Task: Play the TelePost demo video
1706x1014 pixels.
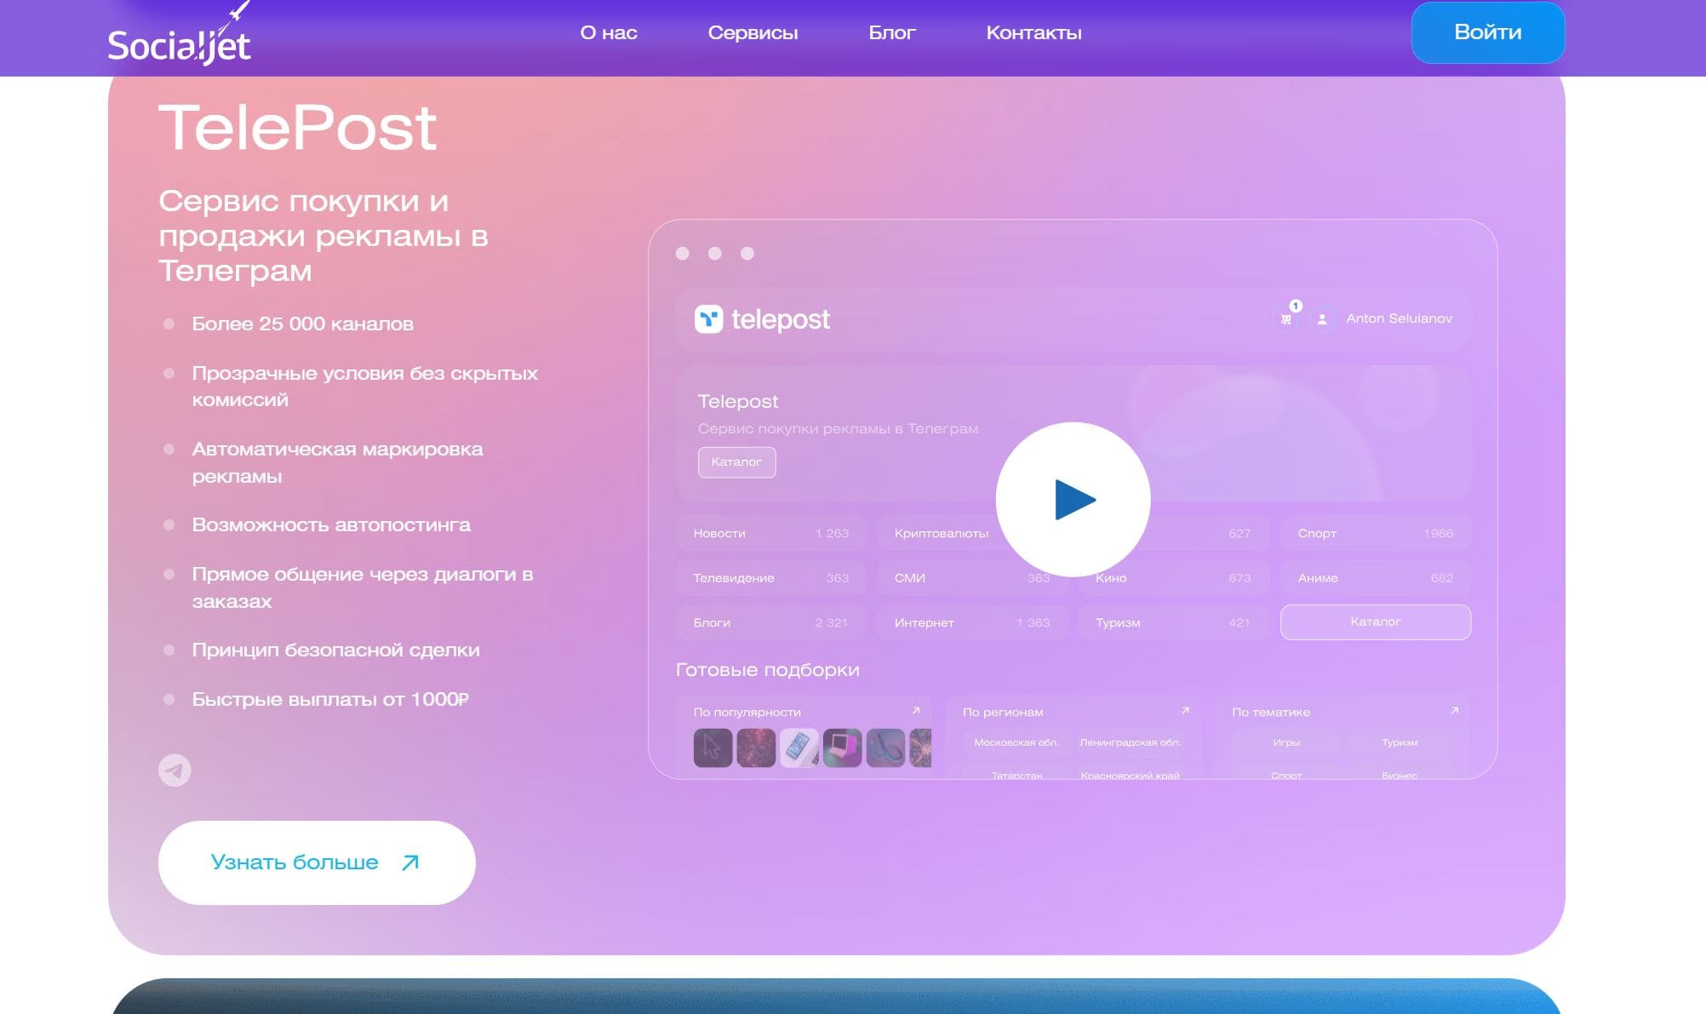Action: click(x=1073, y=500)
